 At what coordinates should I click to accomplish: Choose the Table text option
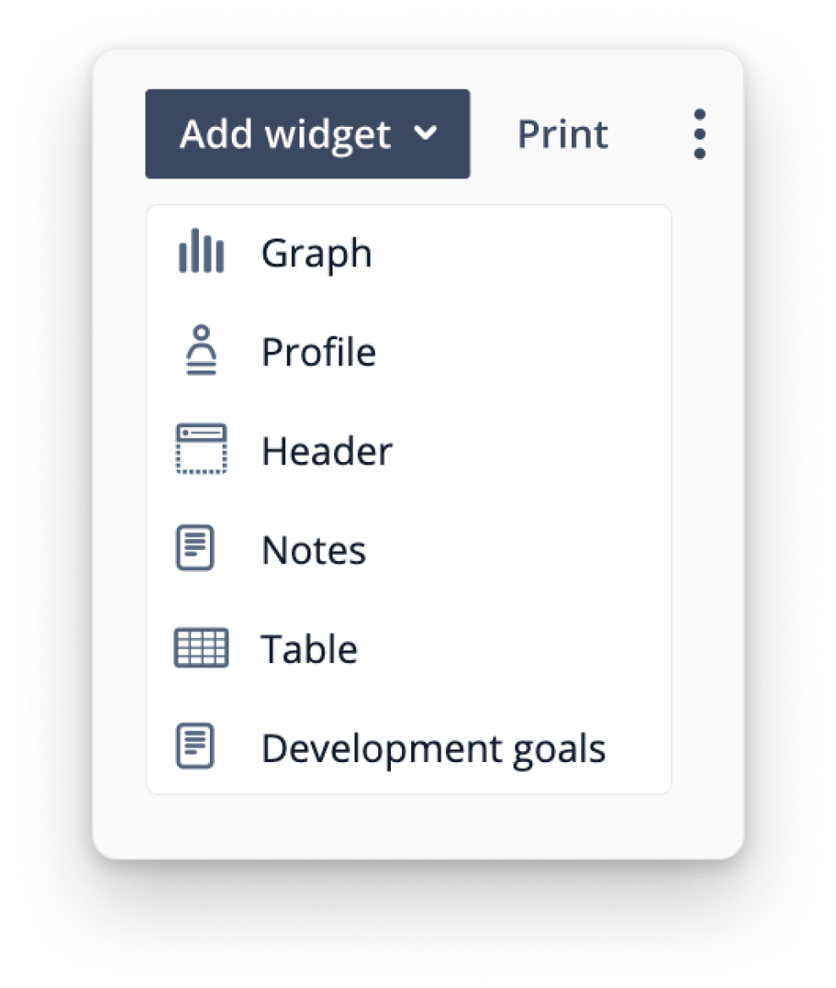310,650
